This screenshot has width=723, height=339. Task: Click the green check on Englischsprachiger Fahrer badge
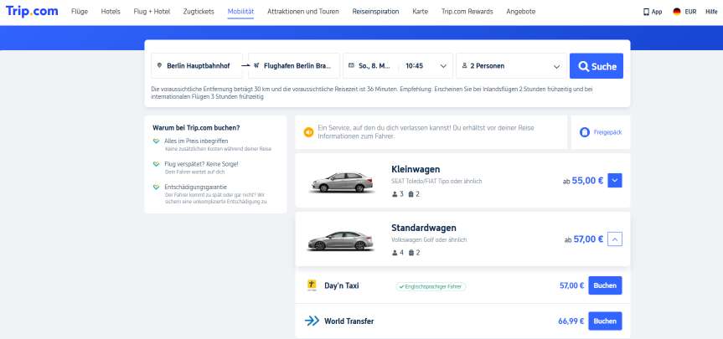(x=401, y=286)
